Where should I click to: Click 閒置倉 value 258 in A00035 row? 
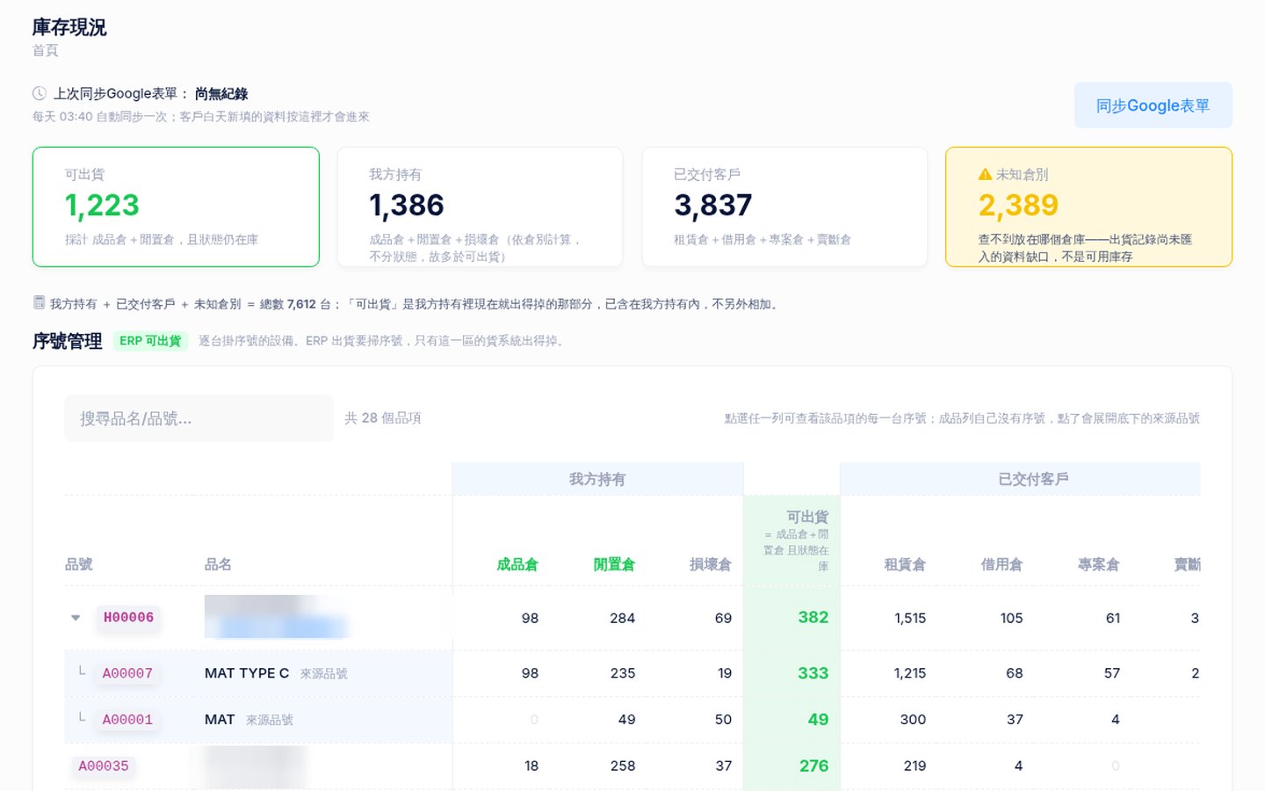pos(623,766)
